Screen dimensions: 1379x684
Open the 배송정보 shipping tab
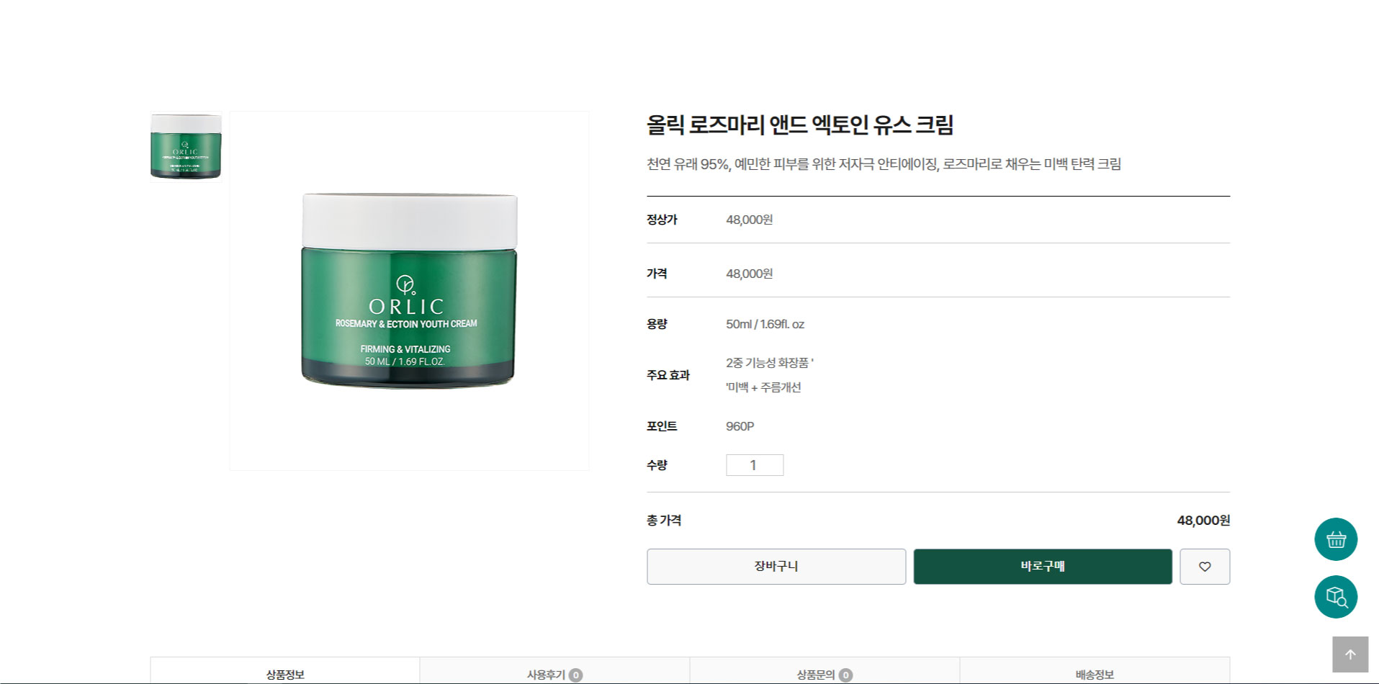tap(1095, 671)
